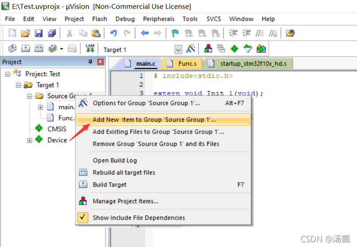Open the Peripherals menu
The height and width of the screenshot is (247, 357).
[159, 19]
